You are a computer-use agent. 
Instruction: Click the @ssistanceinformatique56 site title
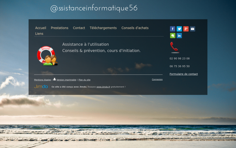point(94,8)
